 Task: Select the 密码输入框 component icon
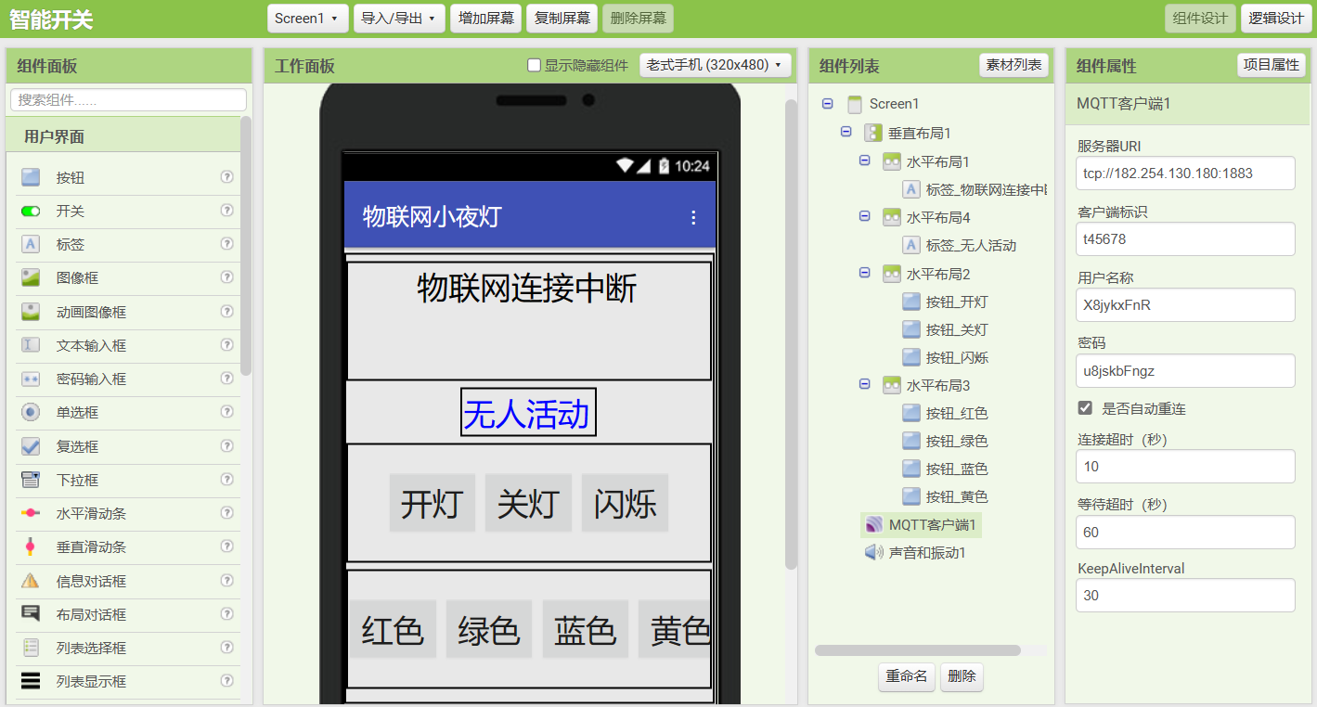[31, 379]
